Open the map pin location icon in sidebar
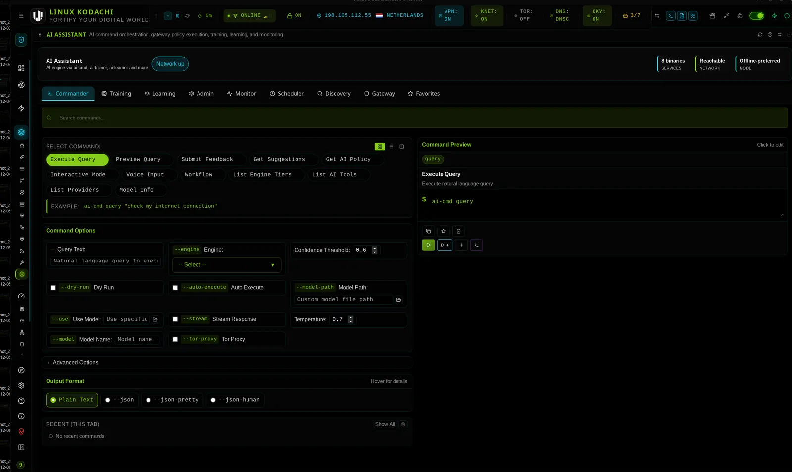This screenshot has width=792, height=472. coord(22,239)
